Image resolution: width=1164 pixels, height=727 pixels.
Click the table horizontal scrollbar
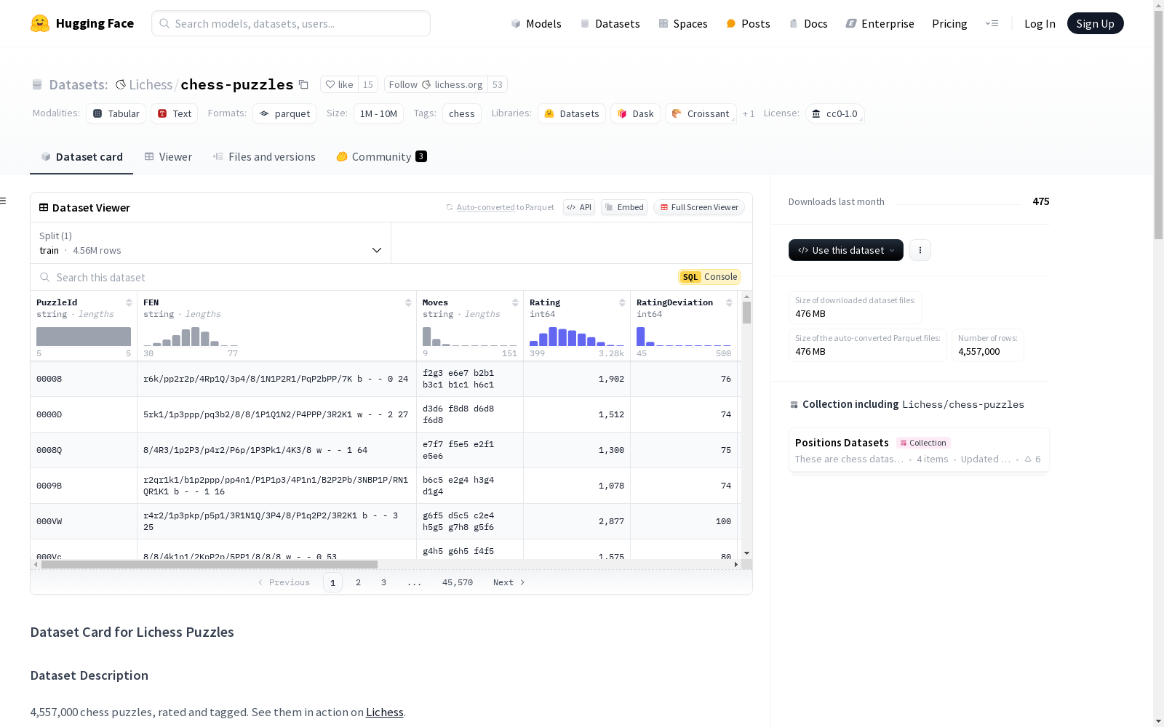(210, 564)
